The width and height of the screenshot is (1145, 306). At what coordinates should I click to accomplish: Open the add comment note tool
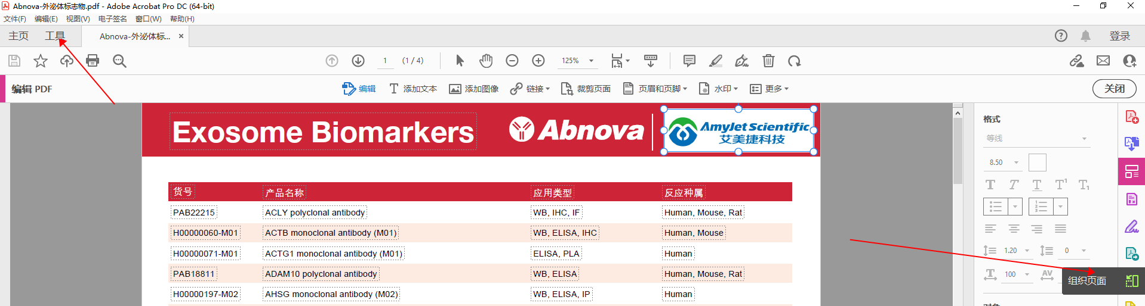click(689, 61)
